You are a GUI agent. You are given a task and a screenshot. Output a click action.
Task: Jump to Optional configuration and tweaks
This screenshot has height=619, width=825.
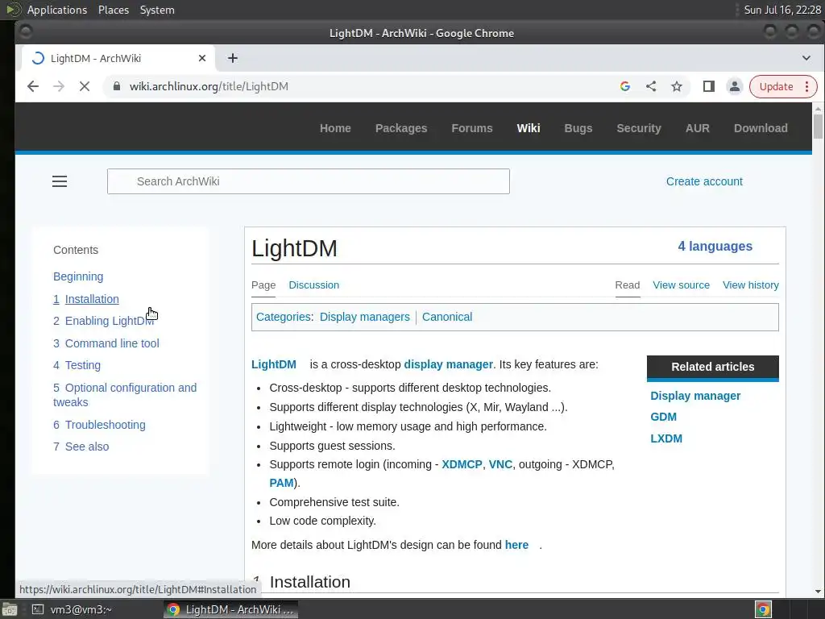coord(125,395)
